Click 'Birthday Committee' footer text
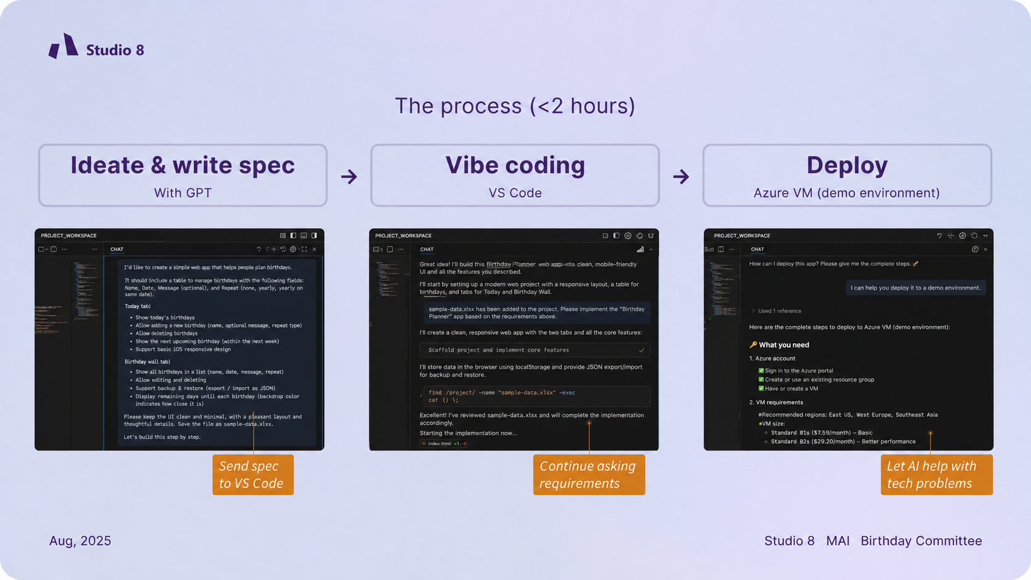 click(921, 541)
